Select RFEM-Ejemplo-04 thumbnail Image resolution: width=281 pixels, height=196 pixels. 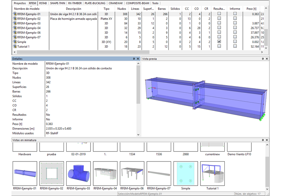(105, 173)
